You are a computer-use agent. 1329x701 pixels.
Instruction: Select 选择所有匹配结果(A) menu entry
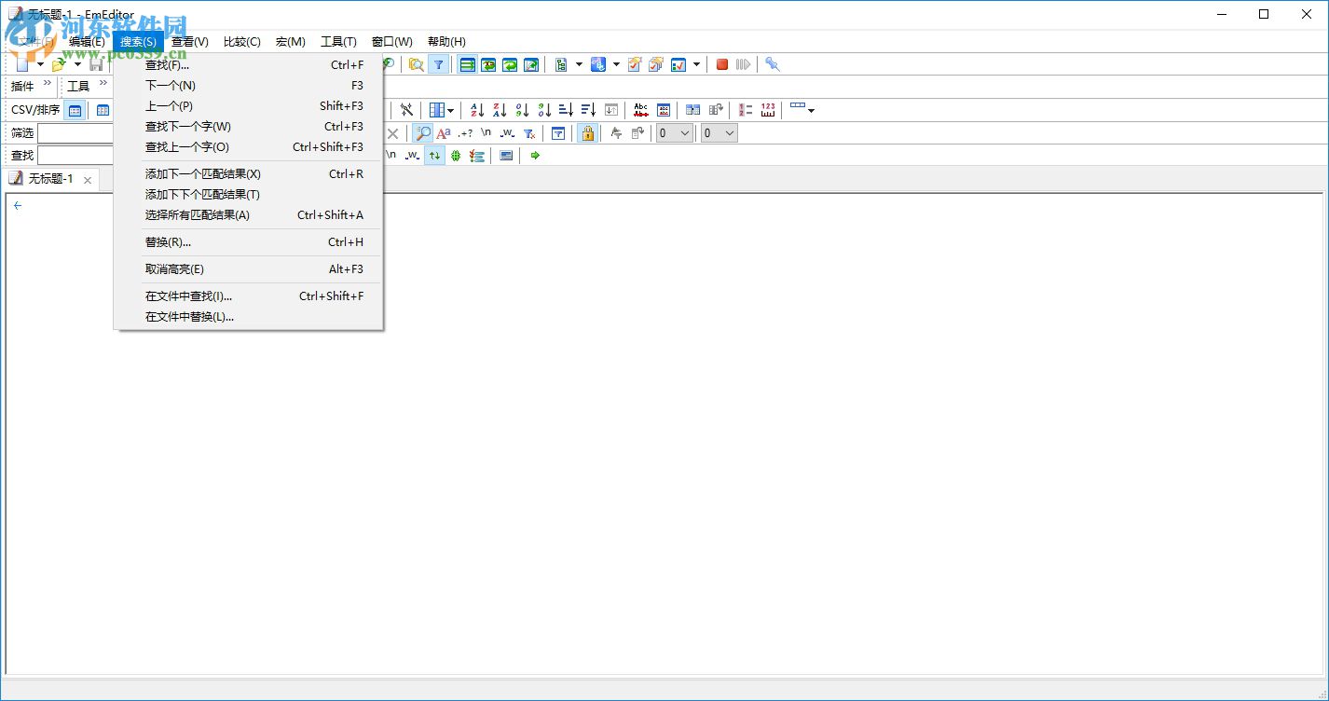tap(248, 215)
